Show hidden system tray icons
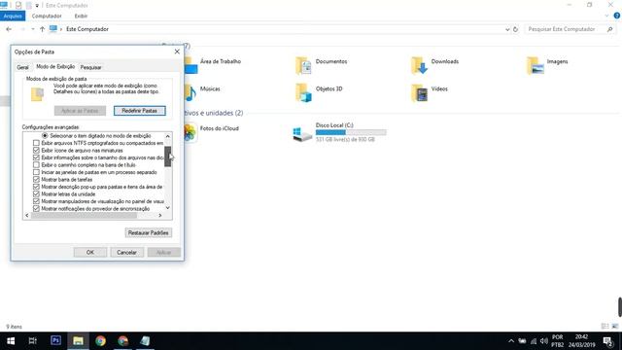Image resolution: width=622 pixels, height=350 pixels. (x=511, y=341)
